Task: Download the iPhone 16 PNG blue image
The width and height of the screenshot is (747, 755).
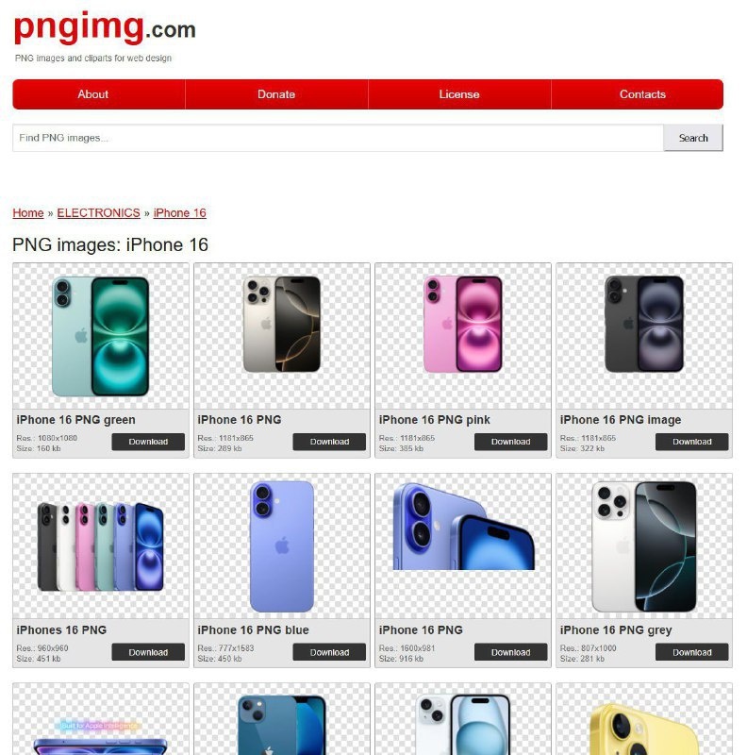Action: 329,652
